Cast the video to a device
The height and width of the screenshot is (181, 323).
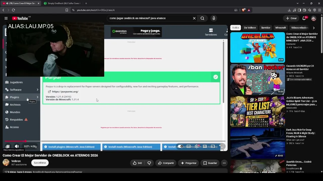(x=213, y=146)
